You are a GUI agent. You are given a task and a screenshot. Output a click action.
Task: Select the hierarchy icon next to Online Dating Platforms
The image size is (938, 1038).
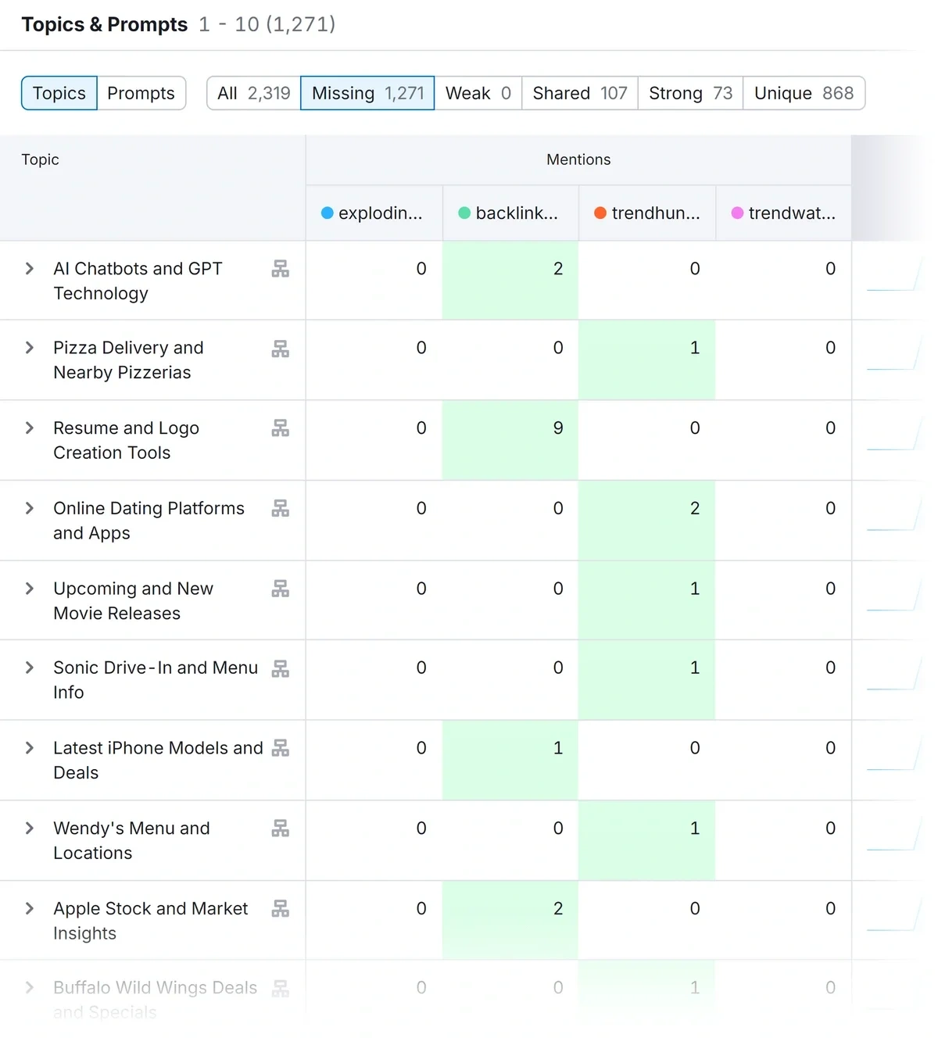tap(281, 509)
